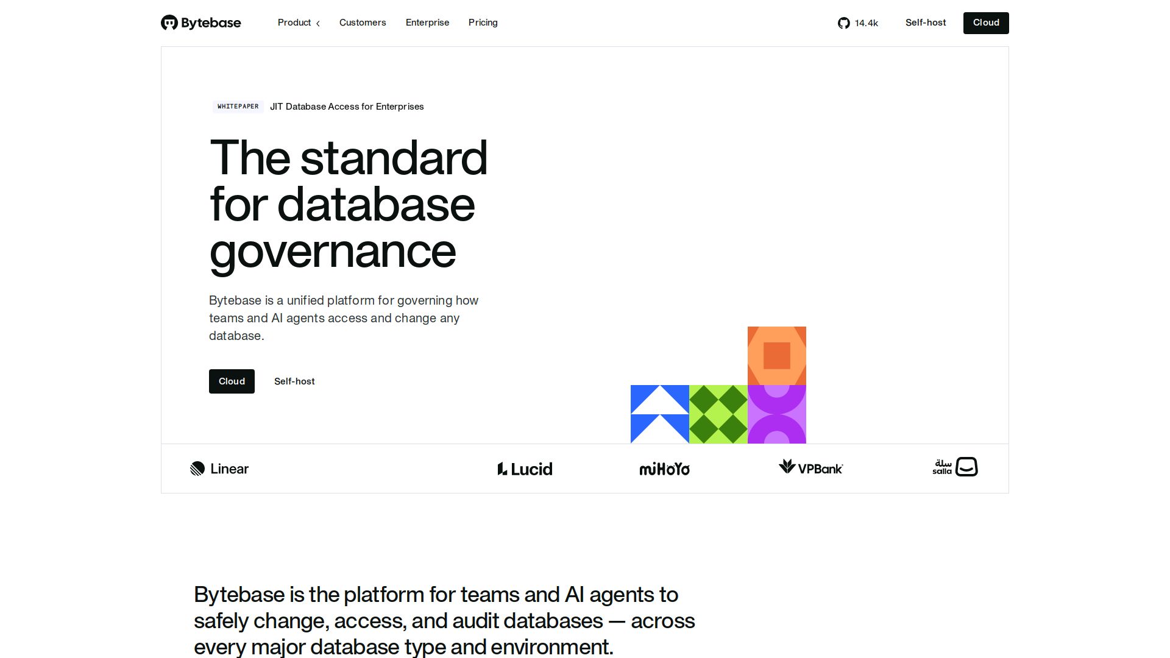Screen dimensions: 1170x658
Task: Click the Cloud button below hero text
Action: pos(232,381)
